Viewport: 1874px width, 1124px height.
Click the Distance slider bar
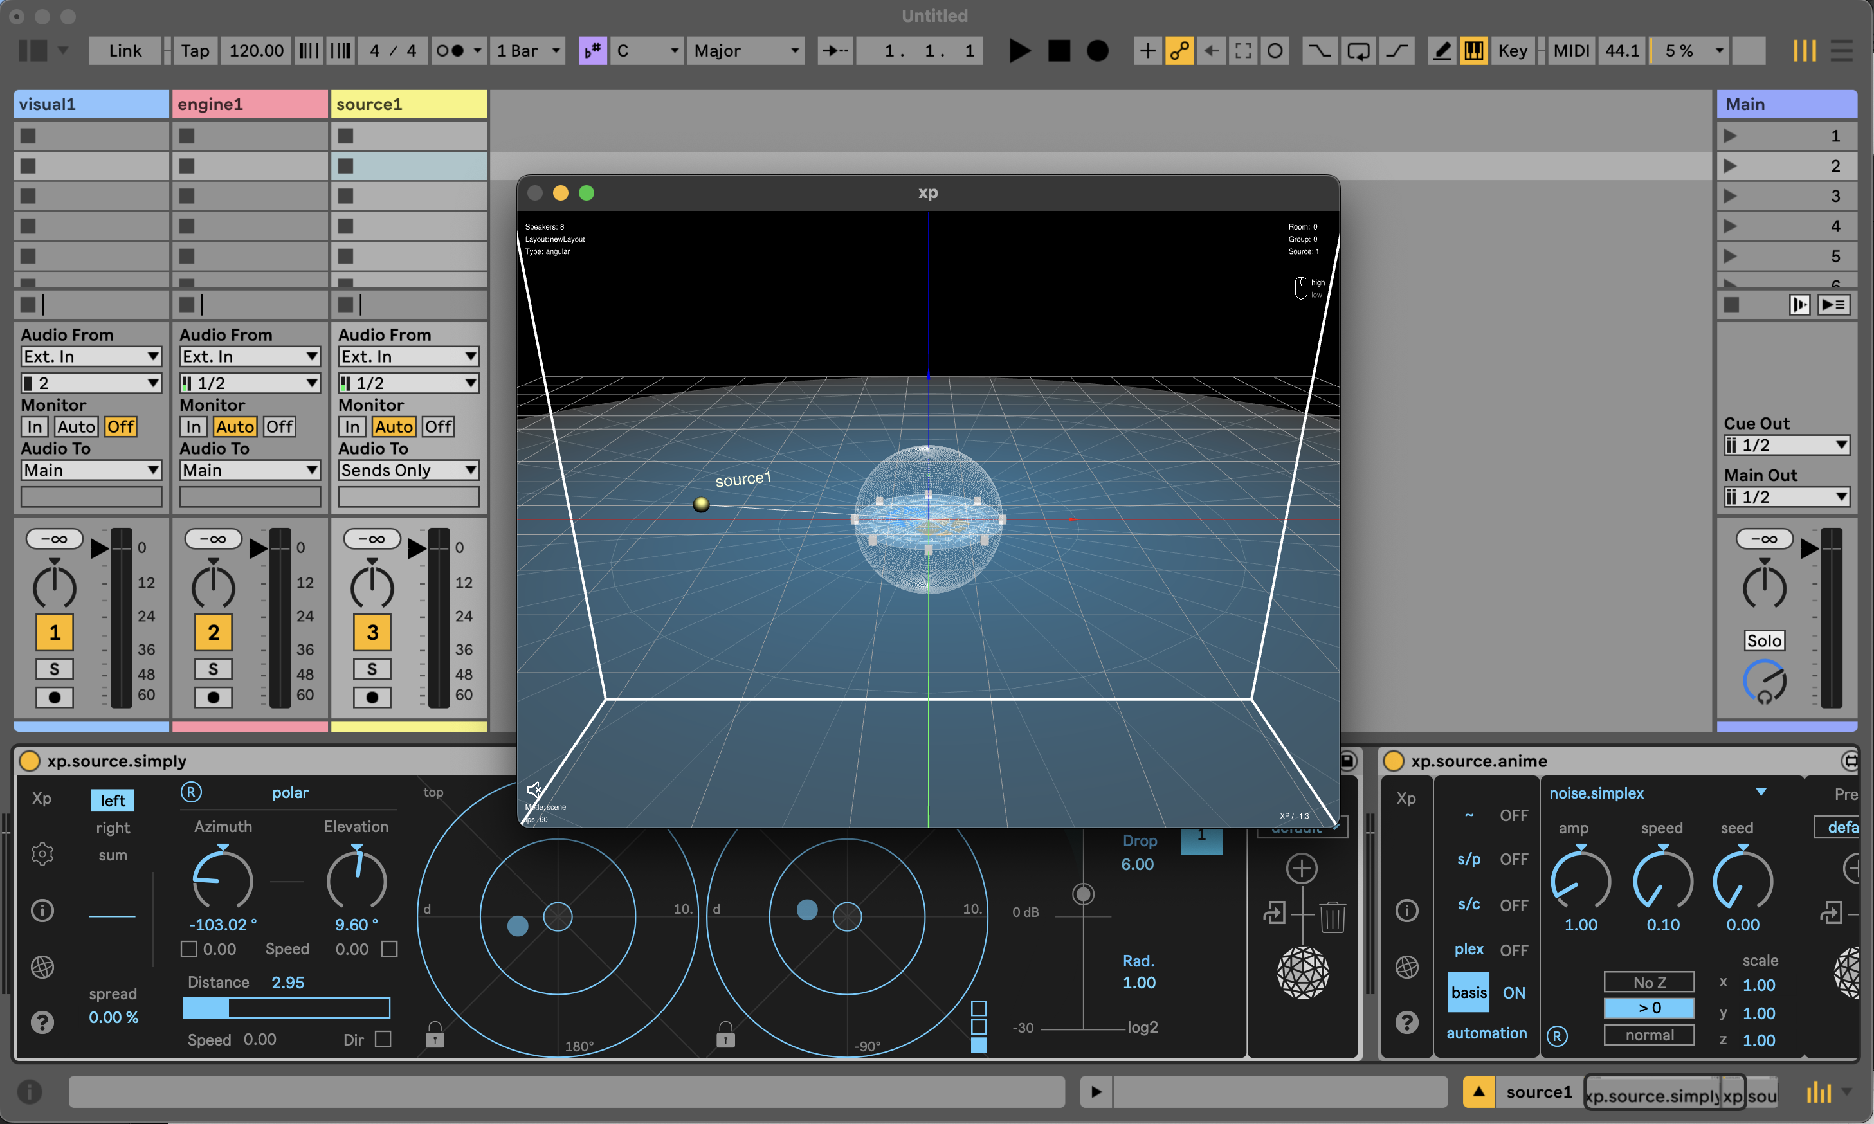pos(286,1008)
